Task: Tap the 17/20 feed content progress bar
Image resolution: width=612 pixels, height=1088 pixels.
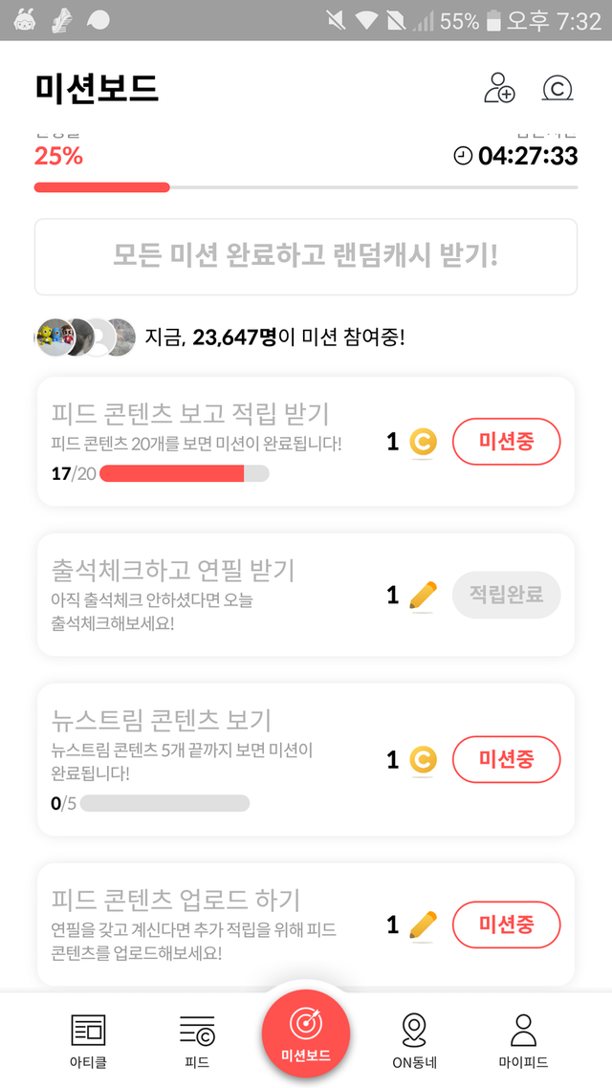Action: coord(184,473)
